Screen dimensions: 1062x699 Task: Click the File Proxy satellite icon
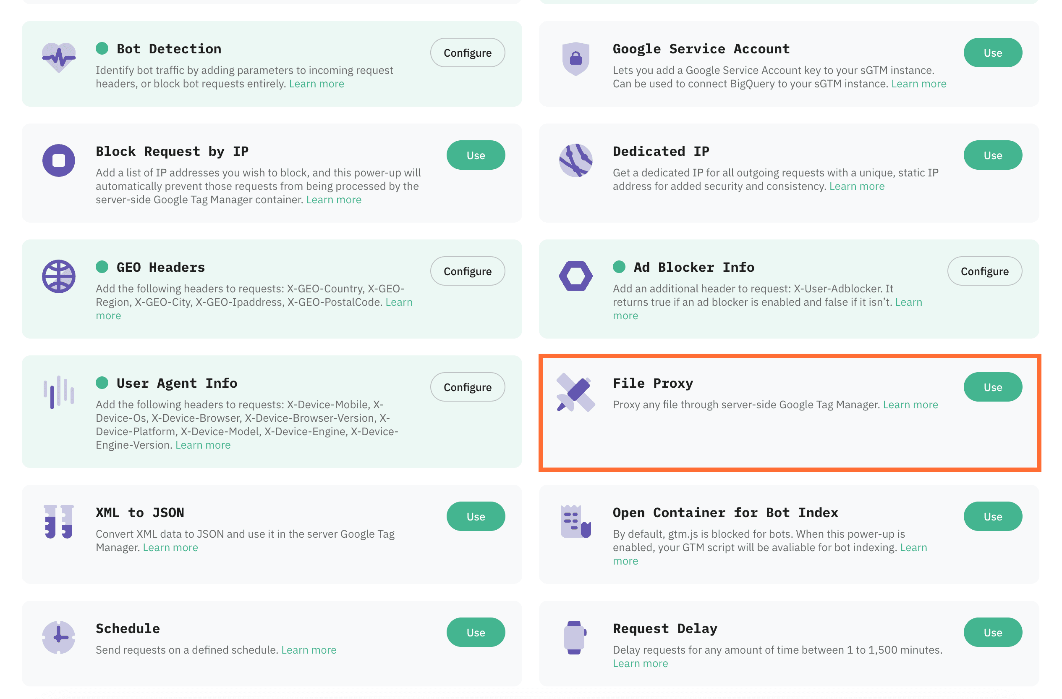[x=575, y=392]
